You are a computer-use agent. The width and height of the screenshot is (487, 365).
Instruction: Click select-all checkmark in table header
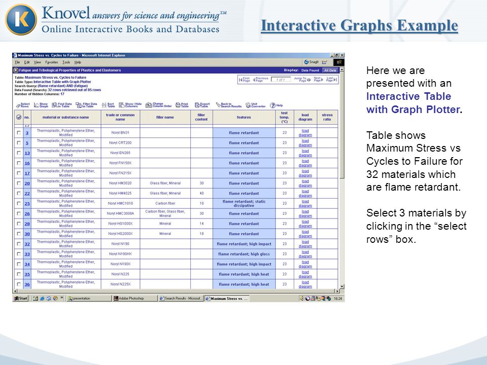tap(19, 117)
